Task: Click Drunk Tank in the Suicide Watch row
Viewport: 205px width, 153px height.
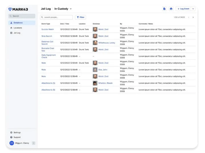Action: 84,29
